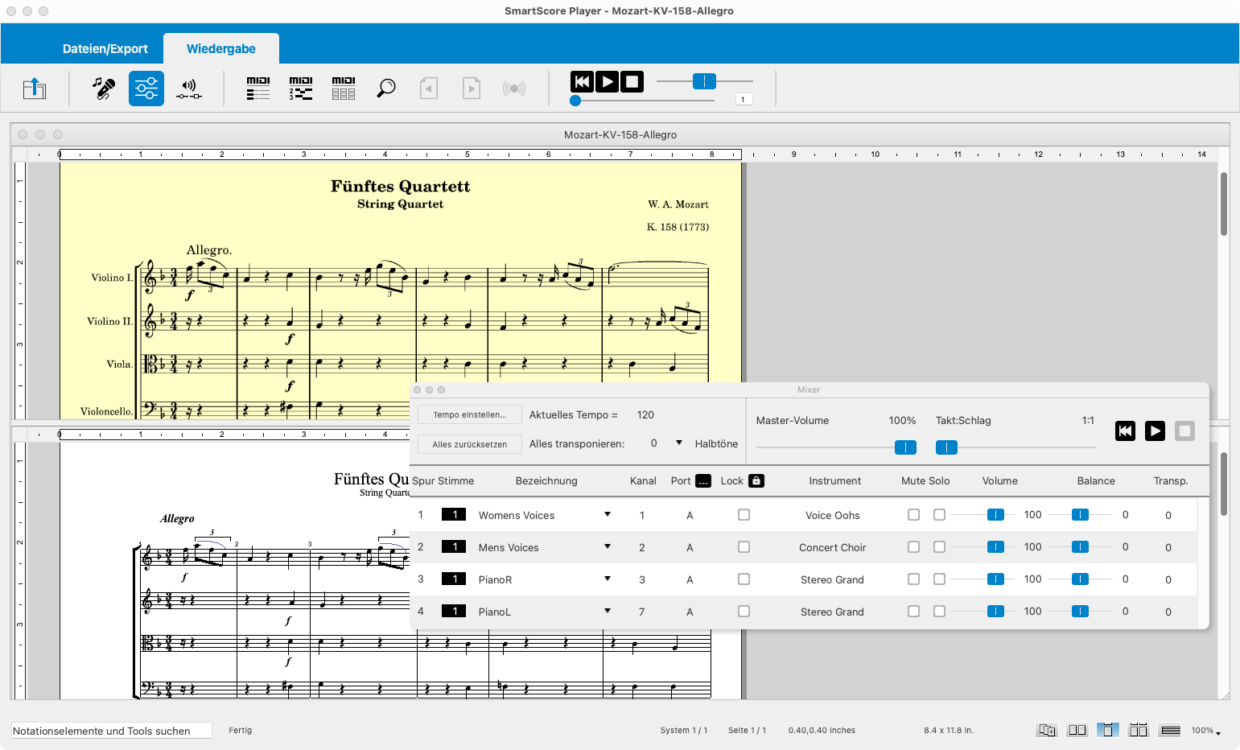Select side-by-side pages view in status bar
1240x750 pixels.
click(1077, 730)
